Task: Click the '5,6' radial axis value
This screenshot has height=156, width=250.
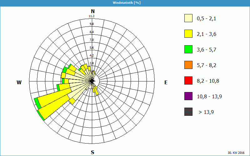Action: click(x=92, y=48)
